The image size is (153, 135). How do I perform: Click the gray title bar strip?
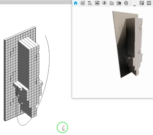(x=36, y=2)
